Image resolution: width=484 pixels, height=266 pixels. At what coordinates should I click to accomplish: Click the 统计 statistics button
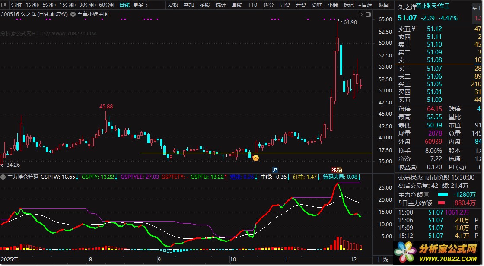pyautogui.click(x=221, y=5)
